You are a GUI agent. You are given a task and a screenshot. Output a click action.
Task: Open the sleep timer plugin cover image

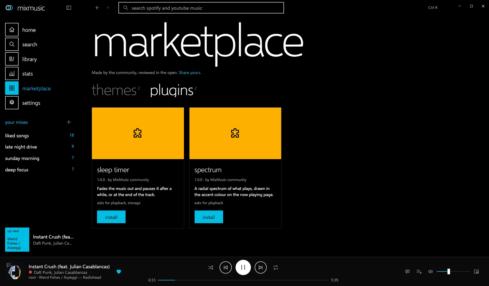click(x=138, y=133)
